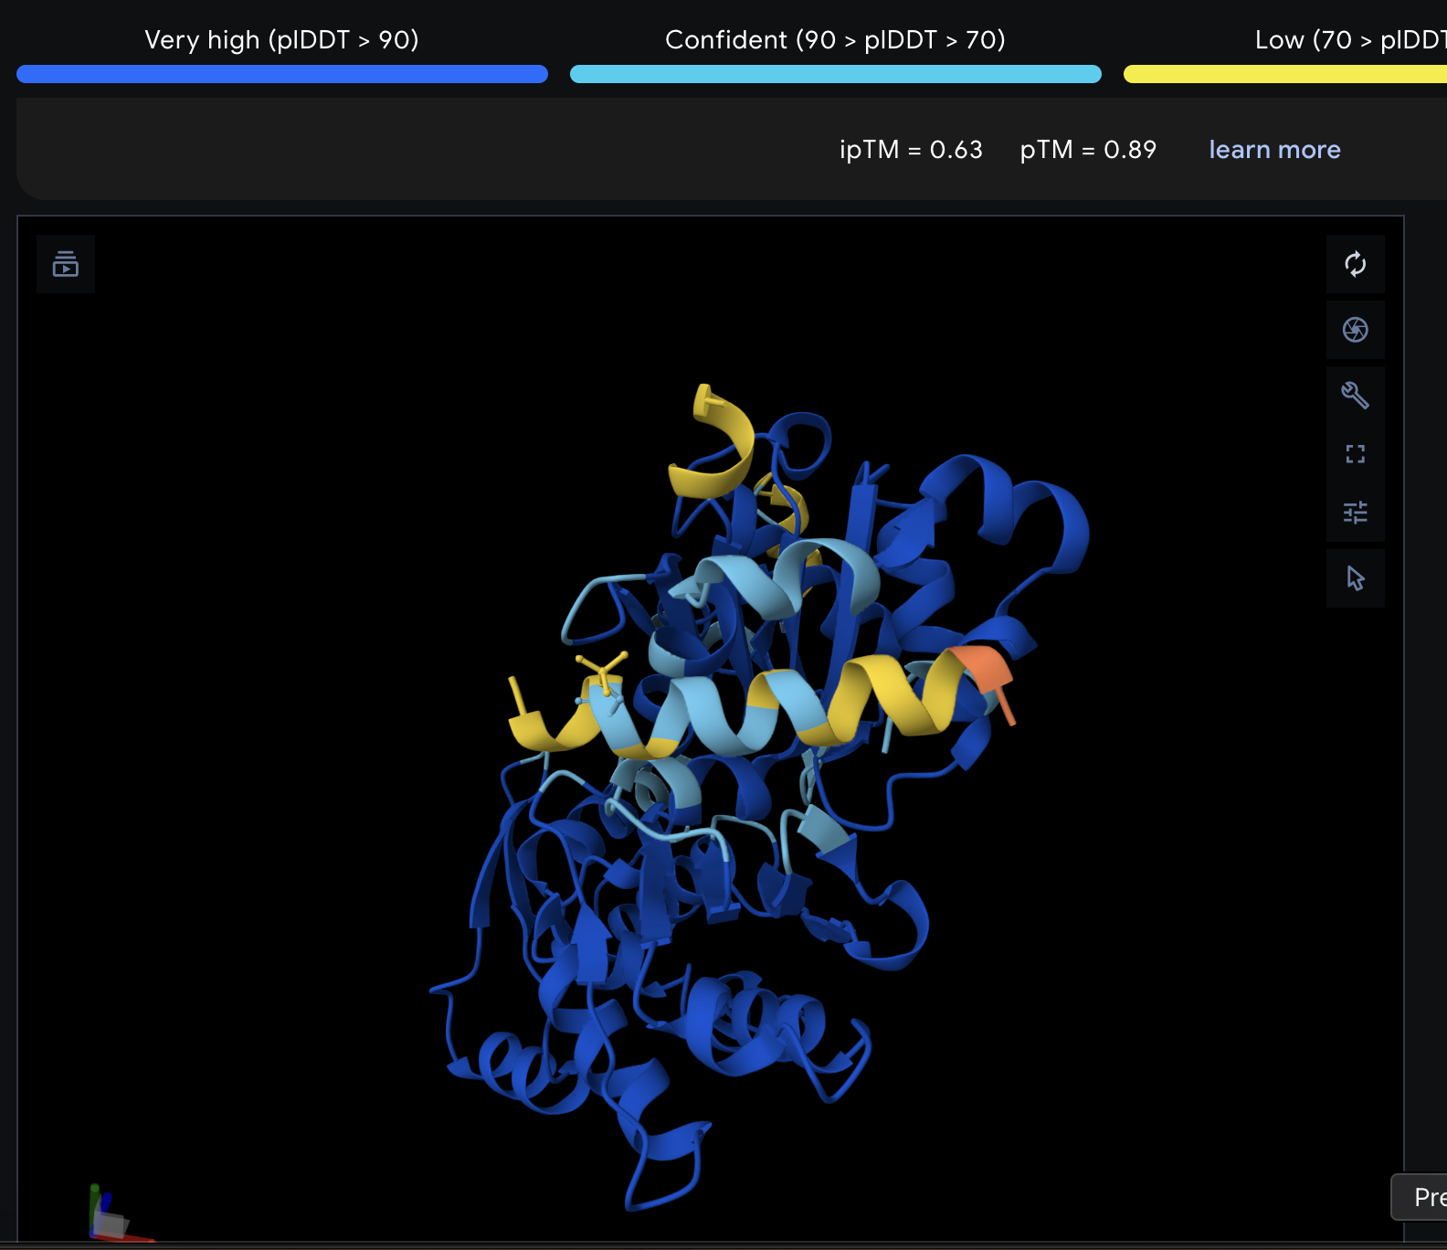Click the 'pTM = 0.89' score text

[x=1088, y=150]
